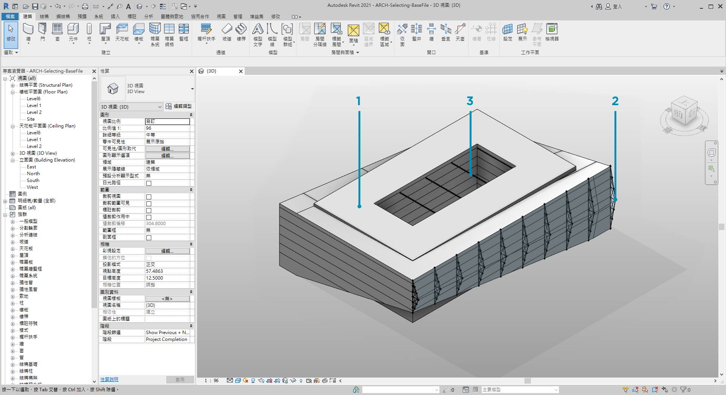Image resolution: width=726 pixels, height=395 pixels.
Task: Select the Room Separator (房間分隔線) tool
Action: click(x=320, y=34)
